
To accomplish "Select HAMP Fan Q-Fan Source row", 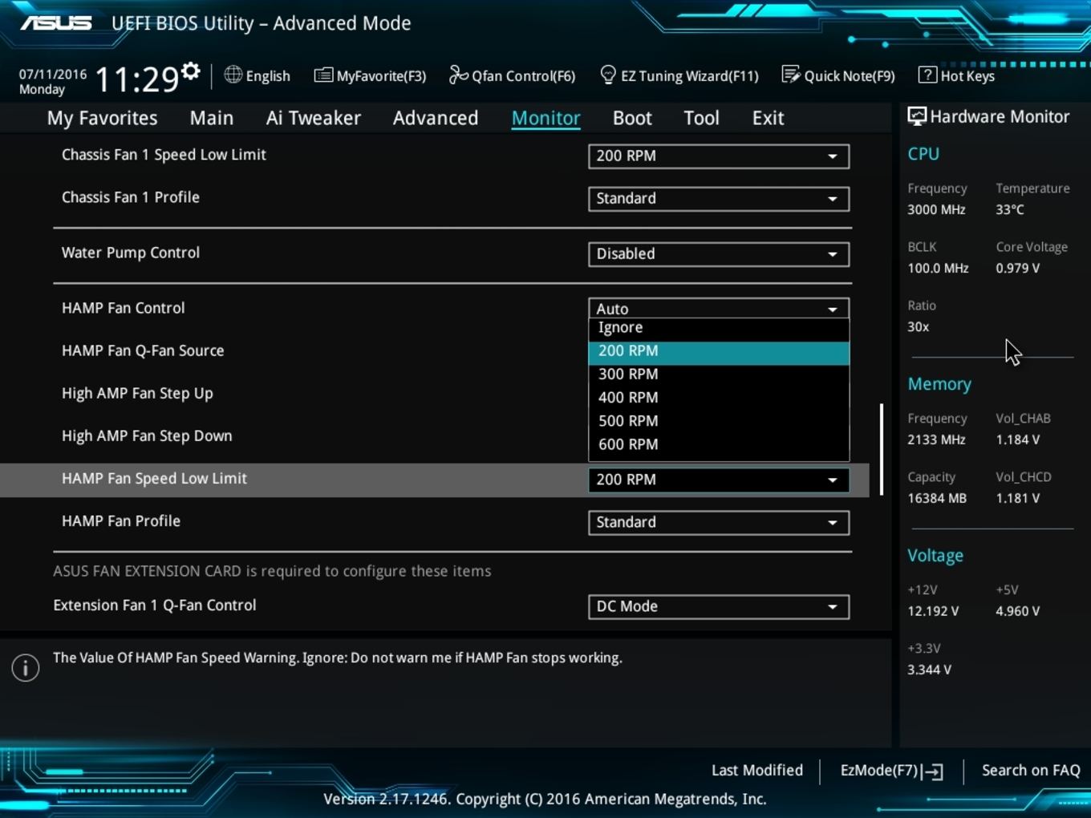I will (143, 350).
